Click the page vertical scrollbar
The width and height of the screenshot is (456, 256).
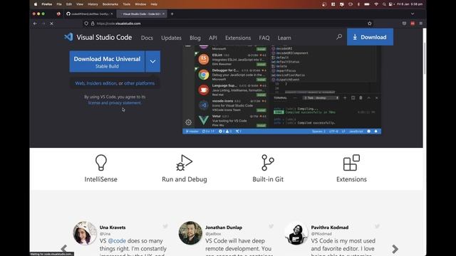[425, 58]
